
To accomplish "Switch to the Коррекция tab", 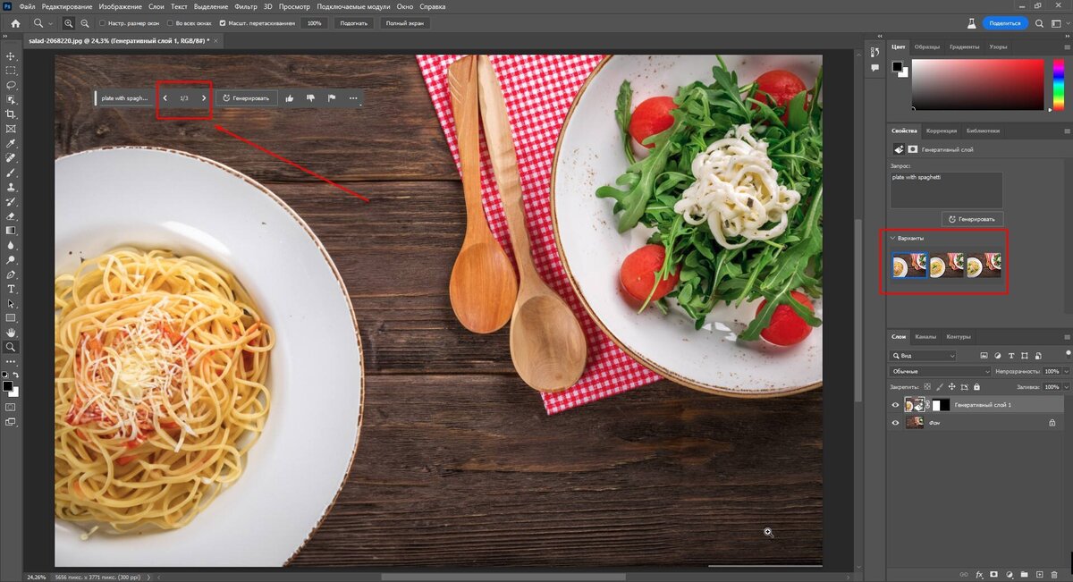I will [942, 131].
